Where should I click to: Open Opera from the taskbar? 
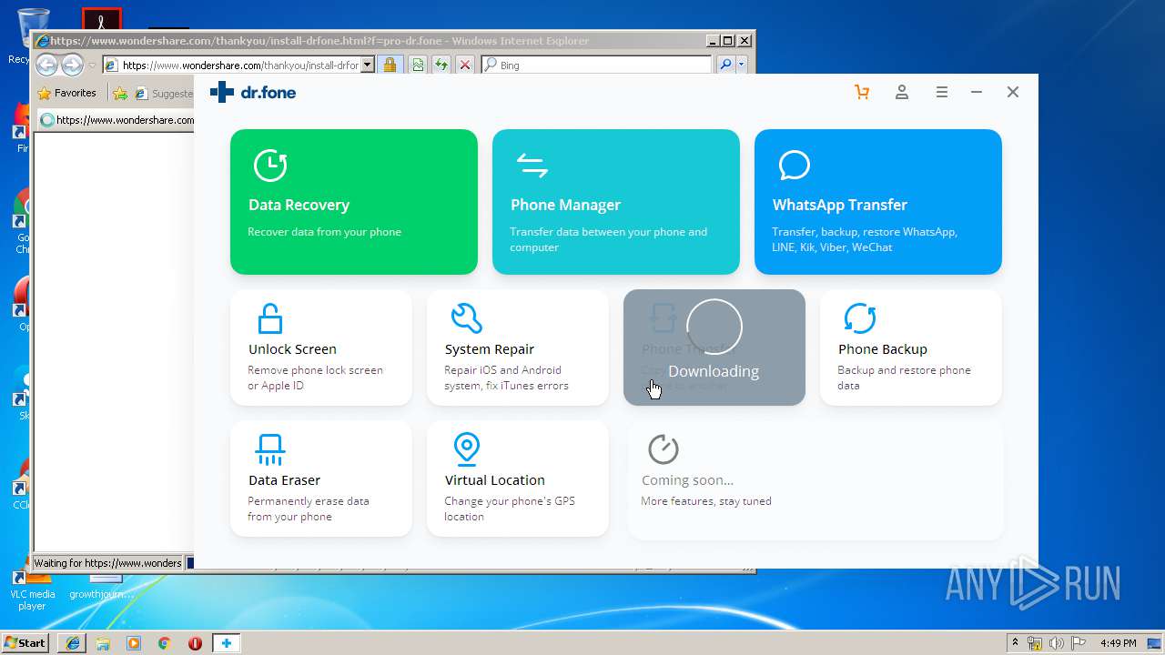point(195,642)
